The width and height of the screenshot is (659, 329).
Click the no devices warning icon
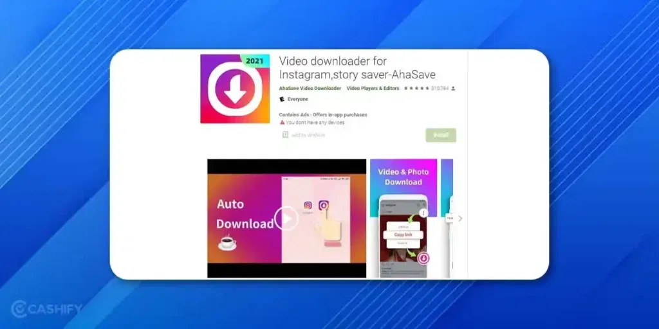click(x=282, y=123)
